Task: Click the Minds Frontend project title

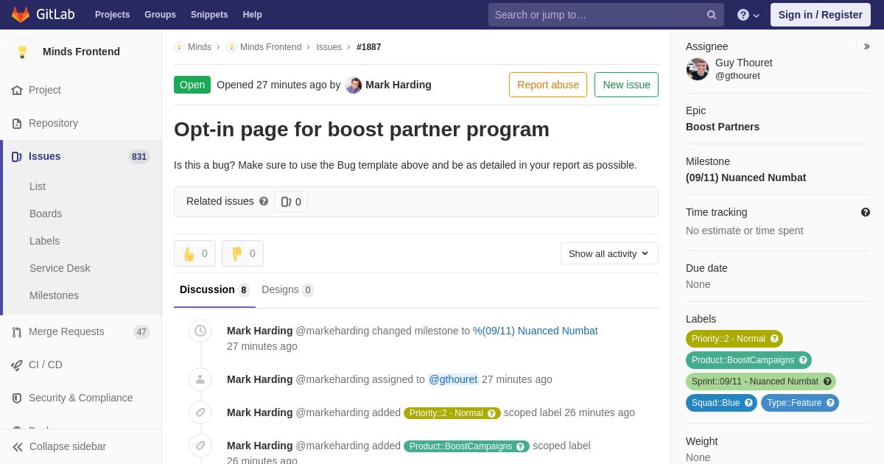Action: click(x=81, y=52)
